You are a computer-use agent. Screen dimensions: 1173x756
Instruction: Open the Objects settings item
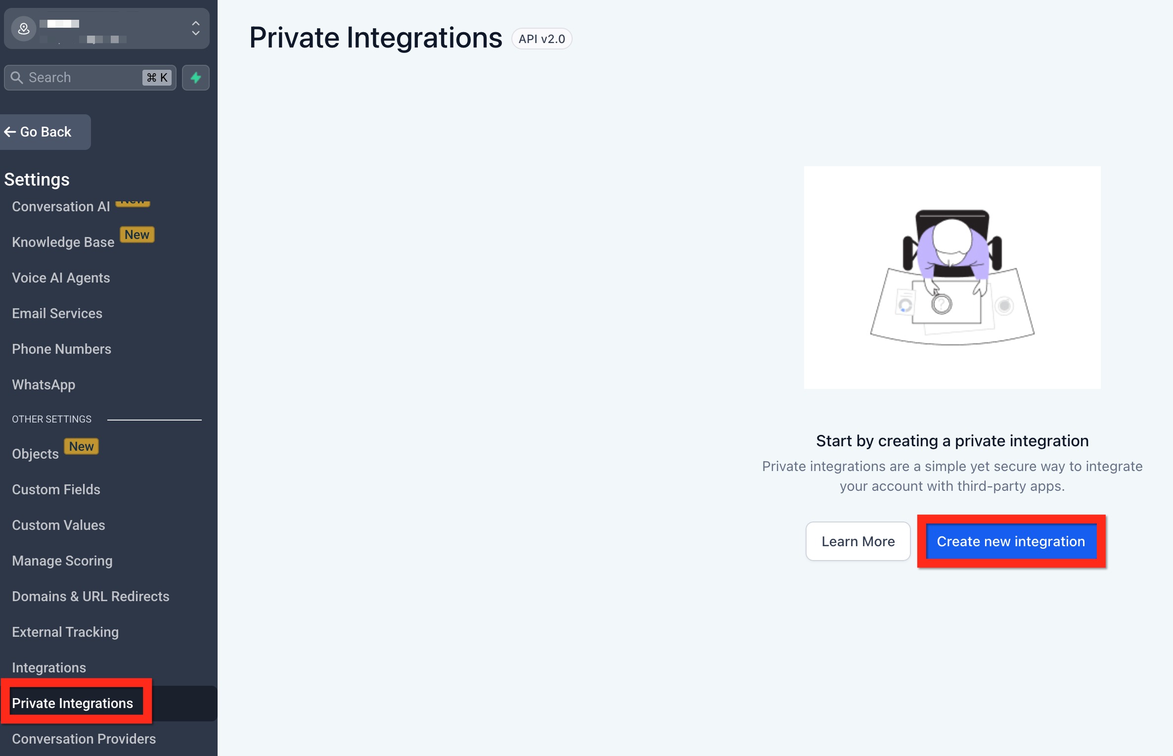35,454
